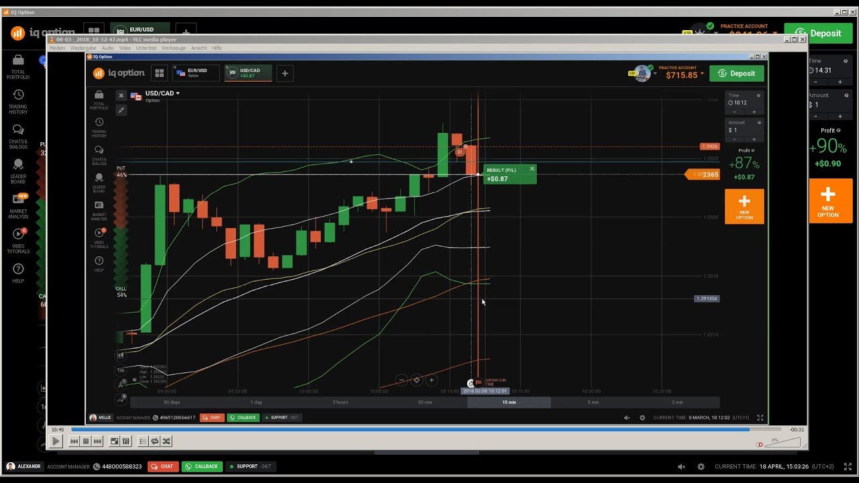859x483 pixels.
Task: Open Help in background IQ Option window
Action: pos(18,274)
